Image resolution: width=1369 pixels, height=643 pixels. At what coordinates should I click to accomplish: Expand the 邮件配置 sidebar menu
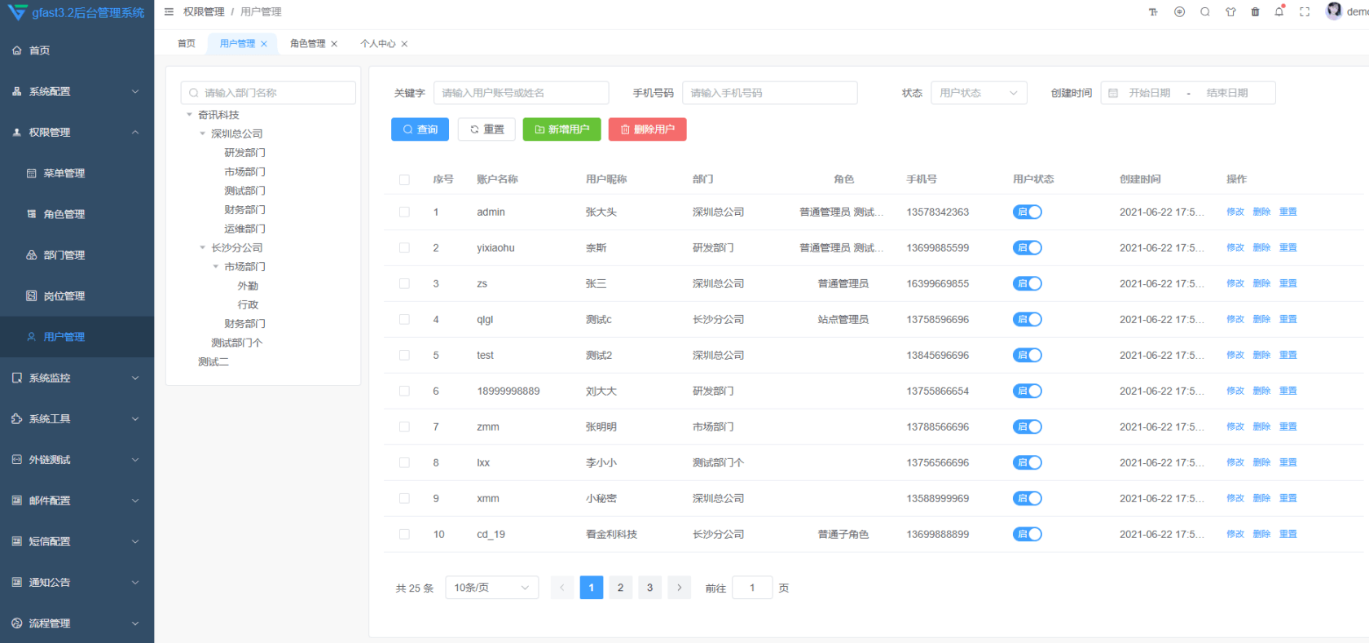click(x=77, y=501)
